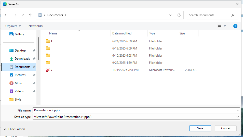243x137 pixels.
Task: Select folder modified 6/13/2025 6:59 PM
Action: pyautogui.click(x=121, y=48)
